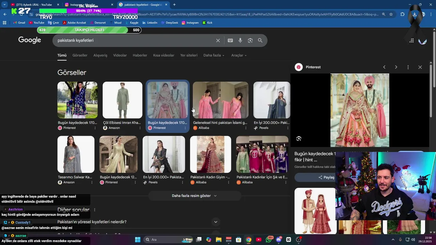Search by image using Google Lens icon
The image size is (436, 245).
[x=250, y=40]
